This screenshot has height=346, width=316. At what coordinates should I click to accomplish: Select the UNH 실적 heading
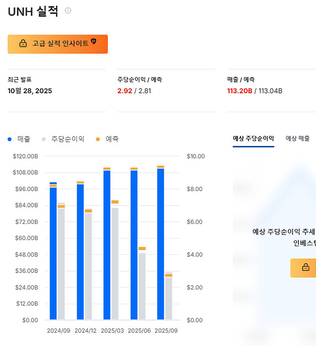tap(33, 11)
